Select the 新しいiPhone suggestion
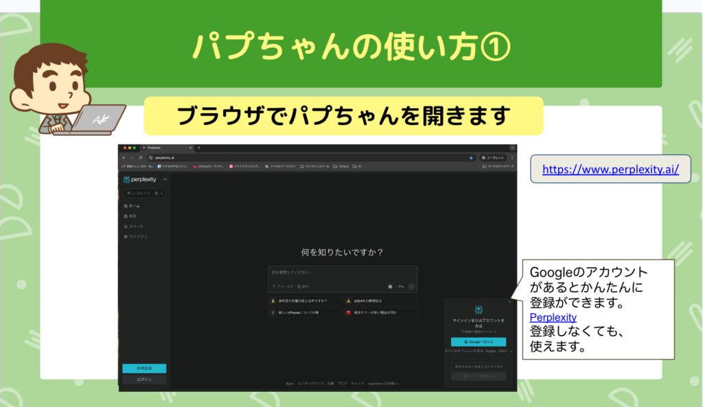703x407 pixels. 305,312
